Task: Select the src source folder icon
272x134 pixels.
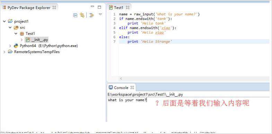Action: tap(16, 27)
